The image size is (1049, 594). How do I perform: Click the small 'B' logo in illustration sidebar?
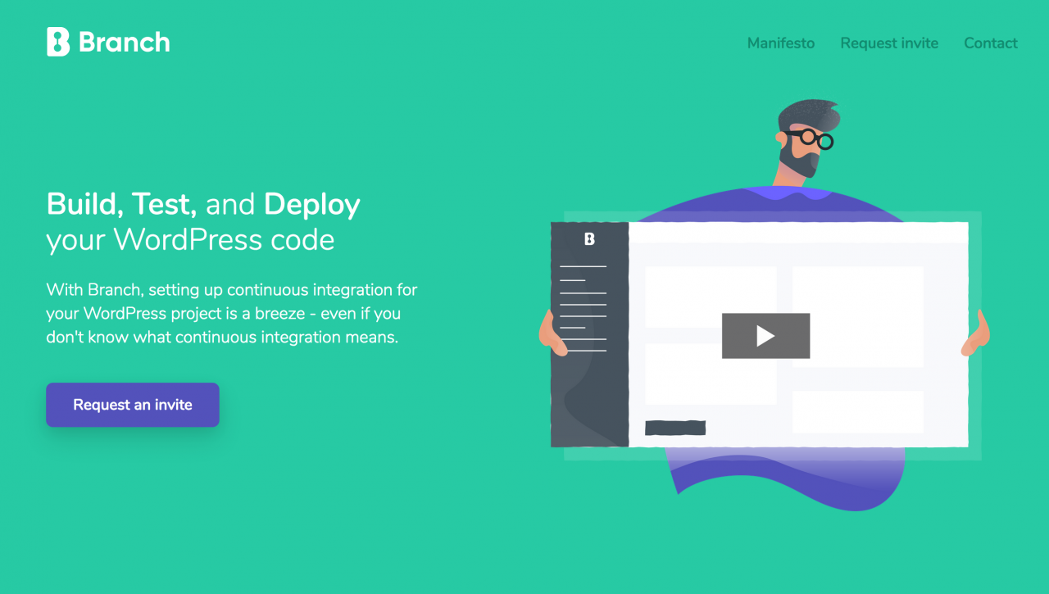point(589,239)
